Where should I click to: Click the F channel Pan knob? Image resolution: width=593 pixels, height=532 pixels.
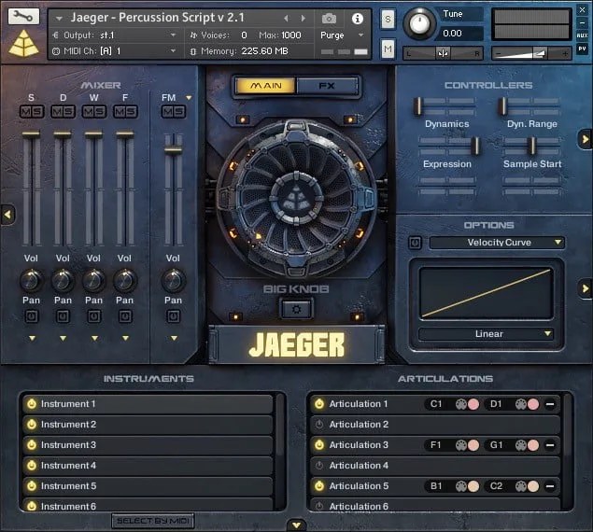click(125, 280)
